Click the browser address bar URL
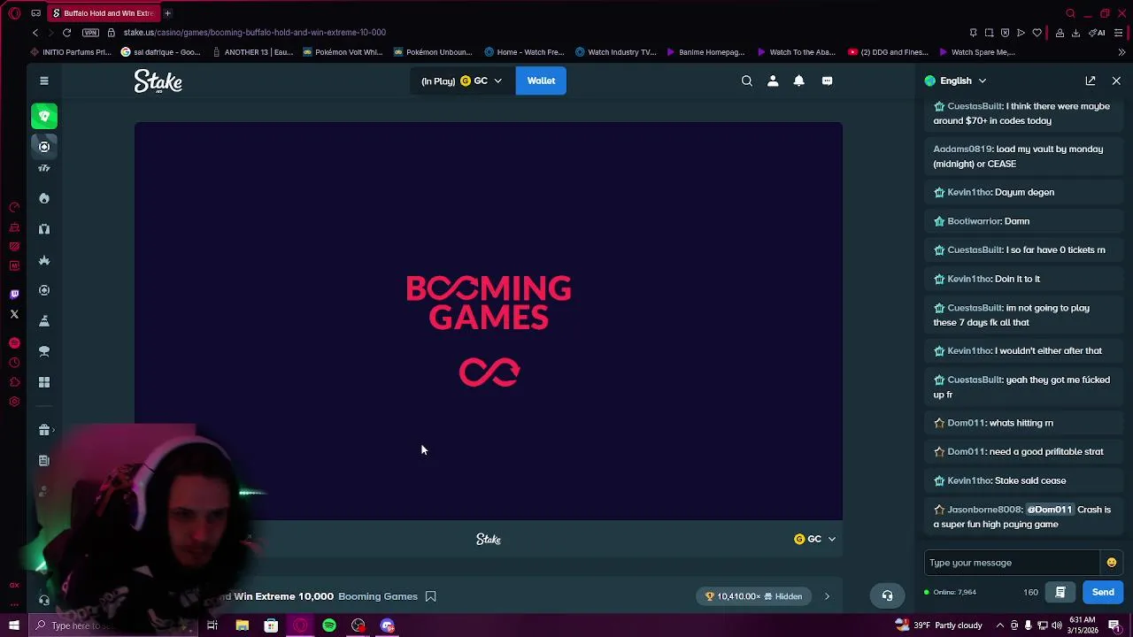Viewport: 1133px width, 637px height. [x=255, y=33]
